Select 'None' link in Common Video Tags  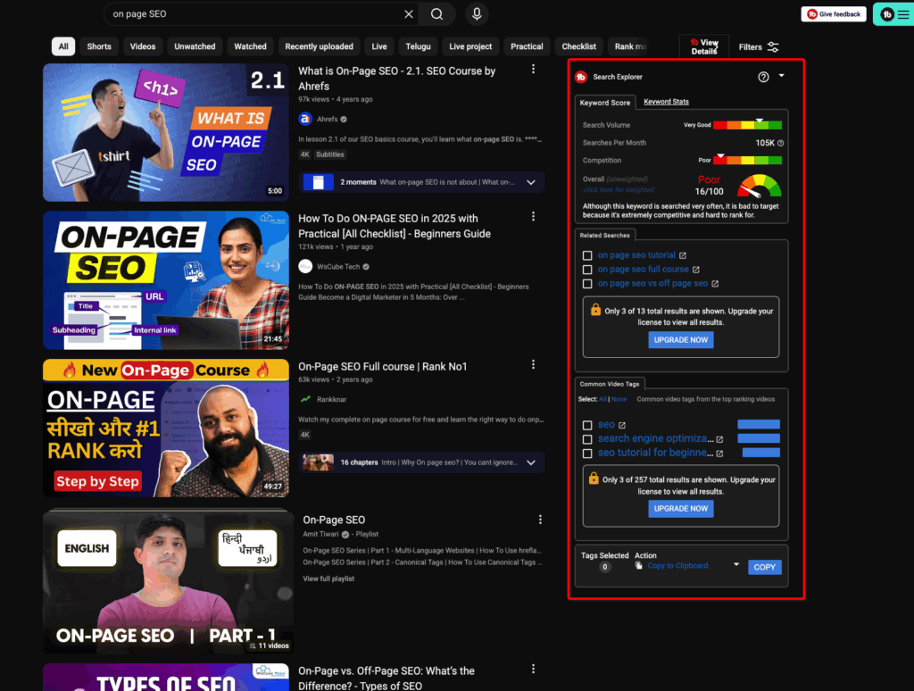pyautogui.click(x=619, y=399)
